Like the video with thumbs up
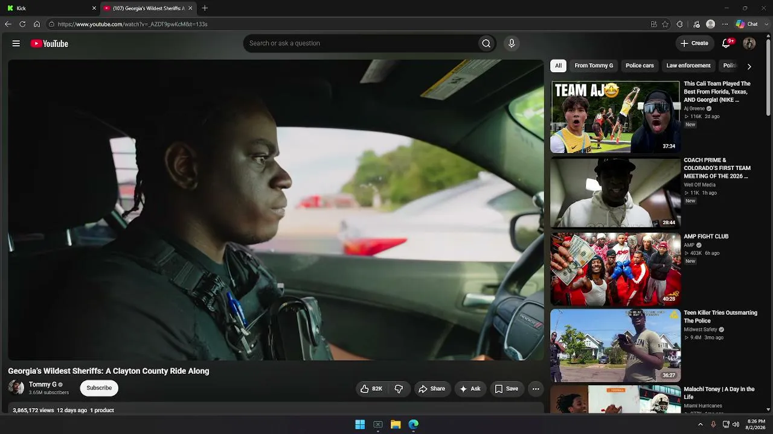Image resolution: width=773 pixels, height=434 pixels. click(371, 389)
